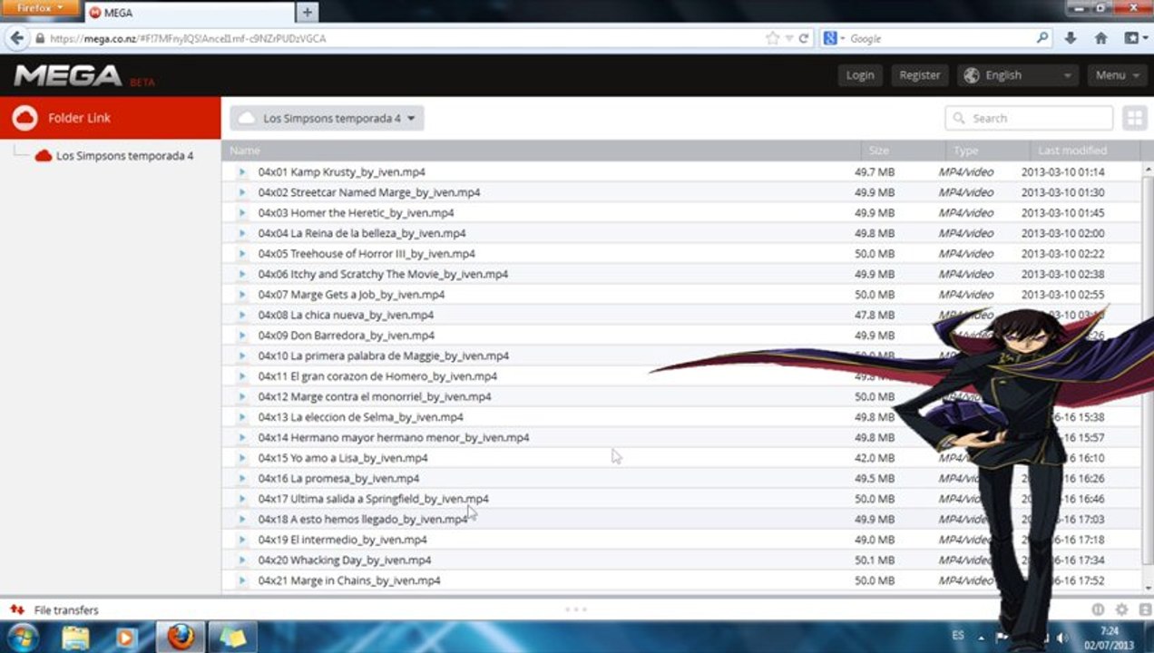
Task: Click file icon of 04x05 Treehouse of Horror III
Action: (x=242, y=253)
